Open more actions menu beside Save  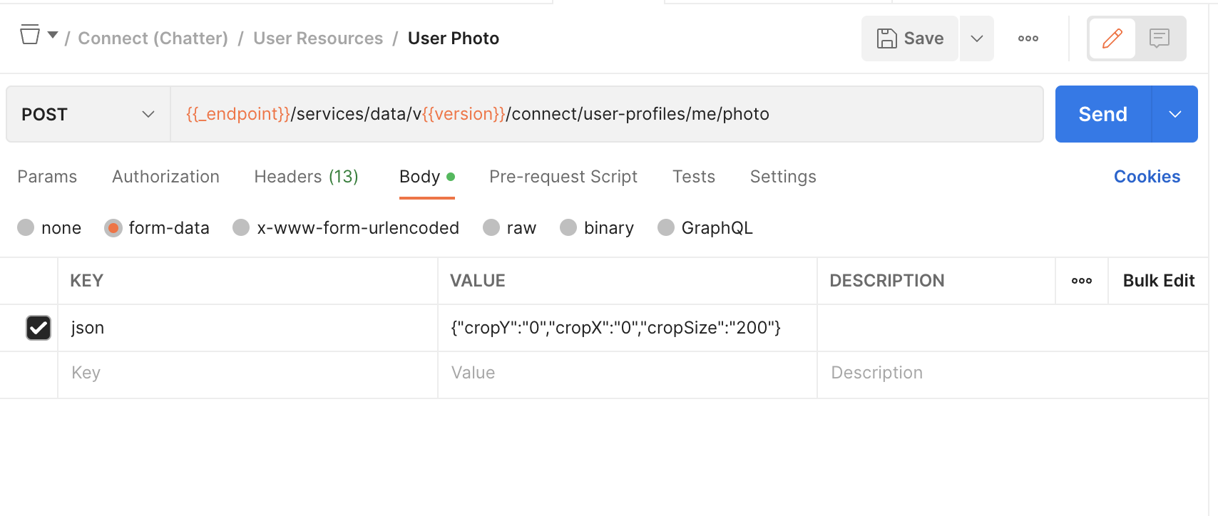(x=1028, y=38)
